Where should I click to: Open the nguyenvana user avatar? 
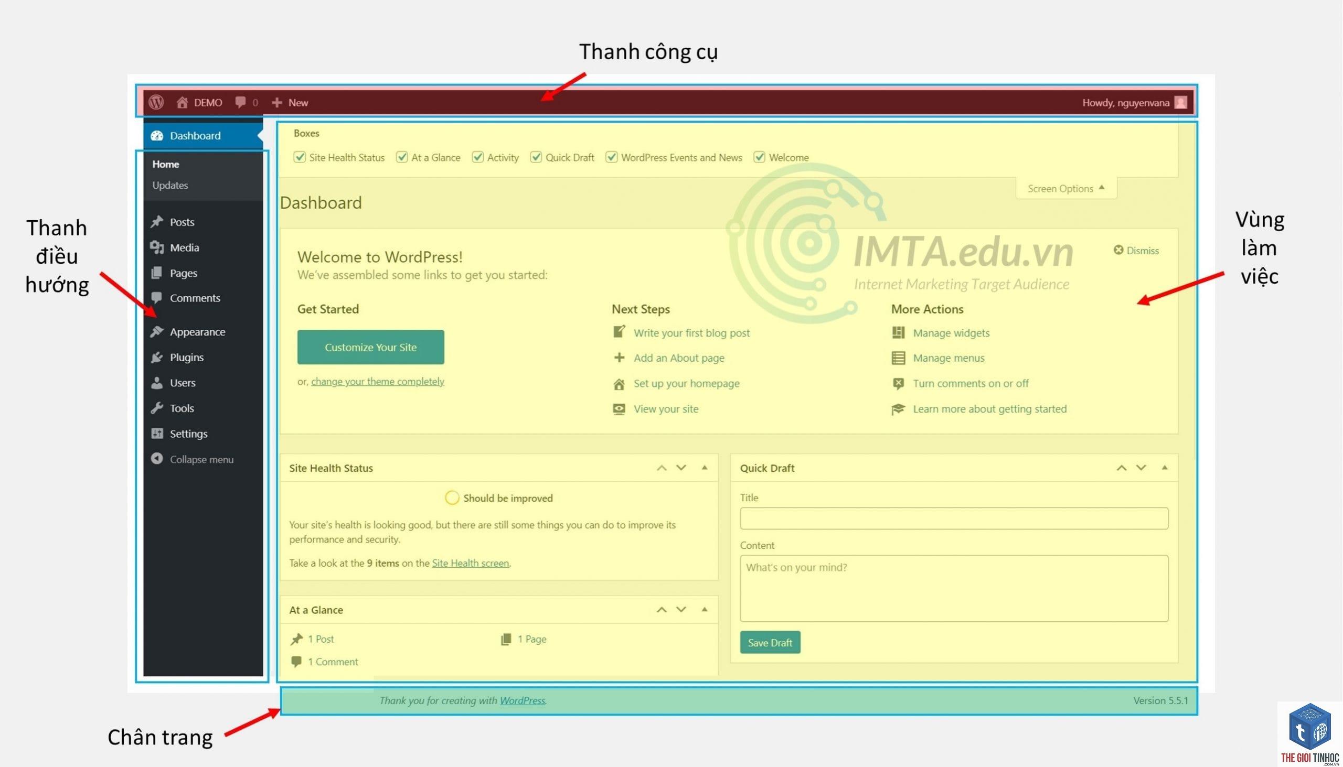click(1181, 102)
